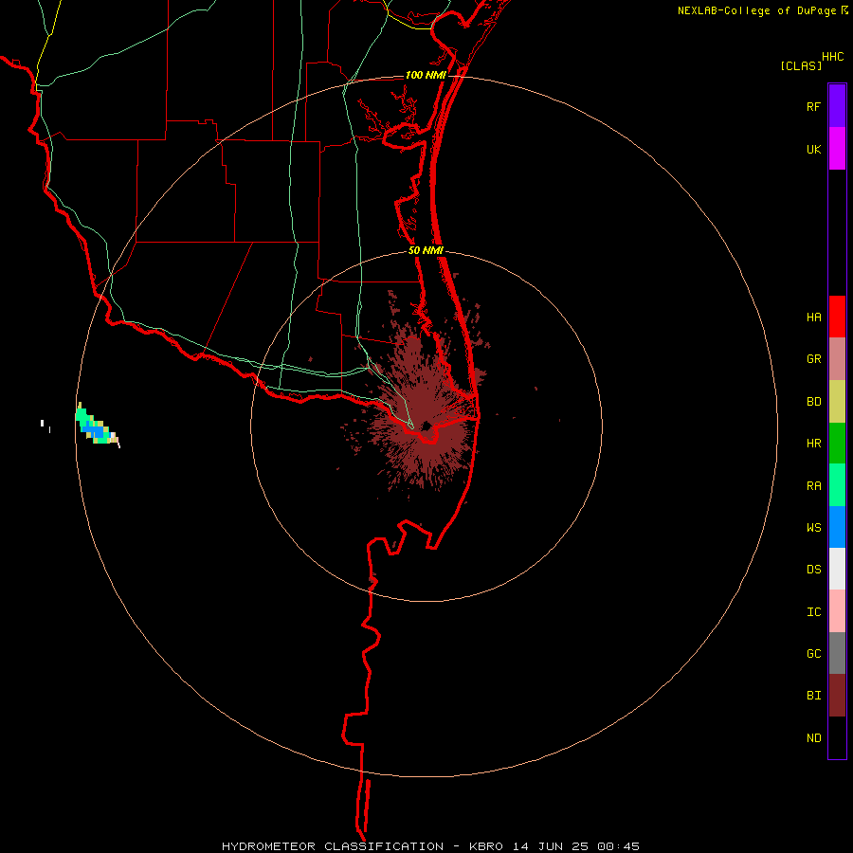Click the RF purple legend swatch
The width and height of the screenshot is (853, 853).
tap(837, 106)
